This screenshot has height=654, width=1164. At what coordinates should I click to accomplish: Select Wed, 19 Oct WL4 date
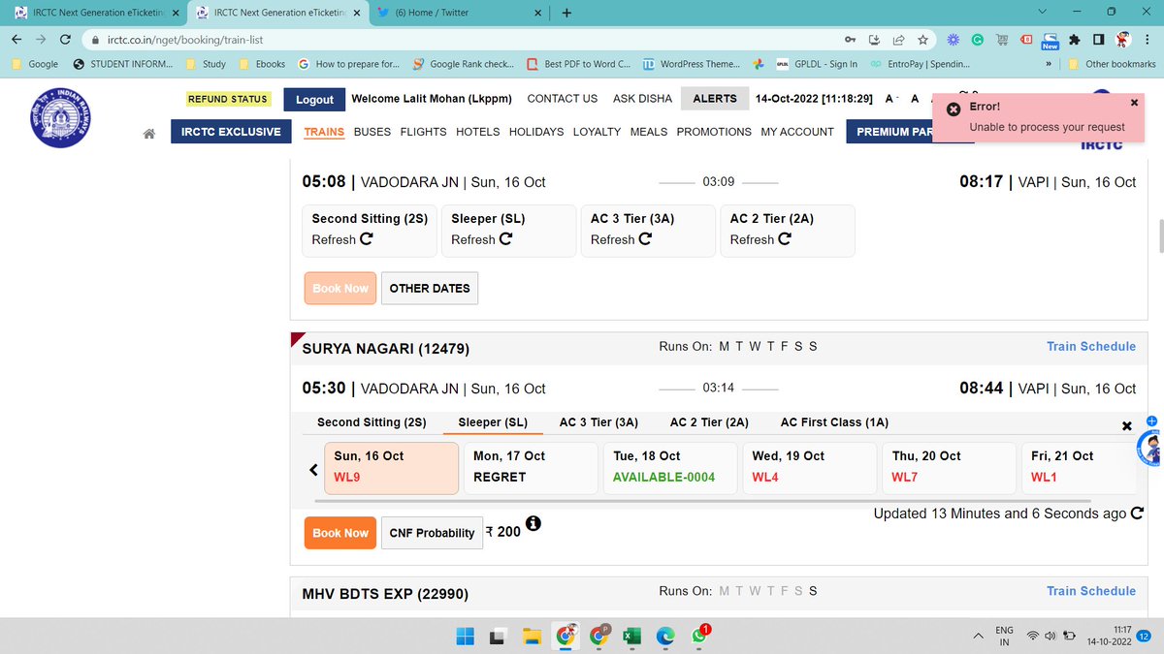coord(810,468)
